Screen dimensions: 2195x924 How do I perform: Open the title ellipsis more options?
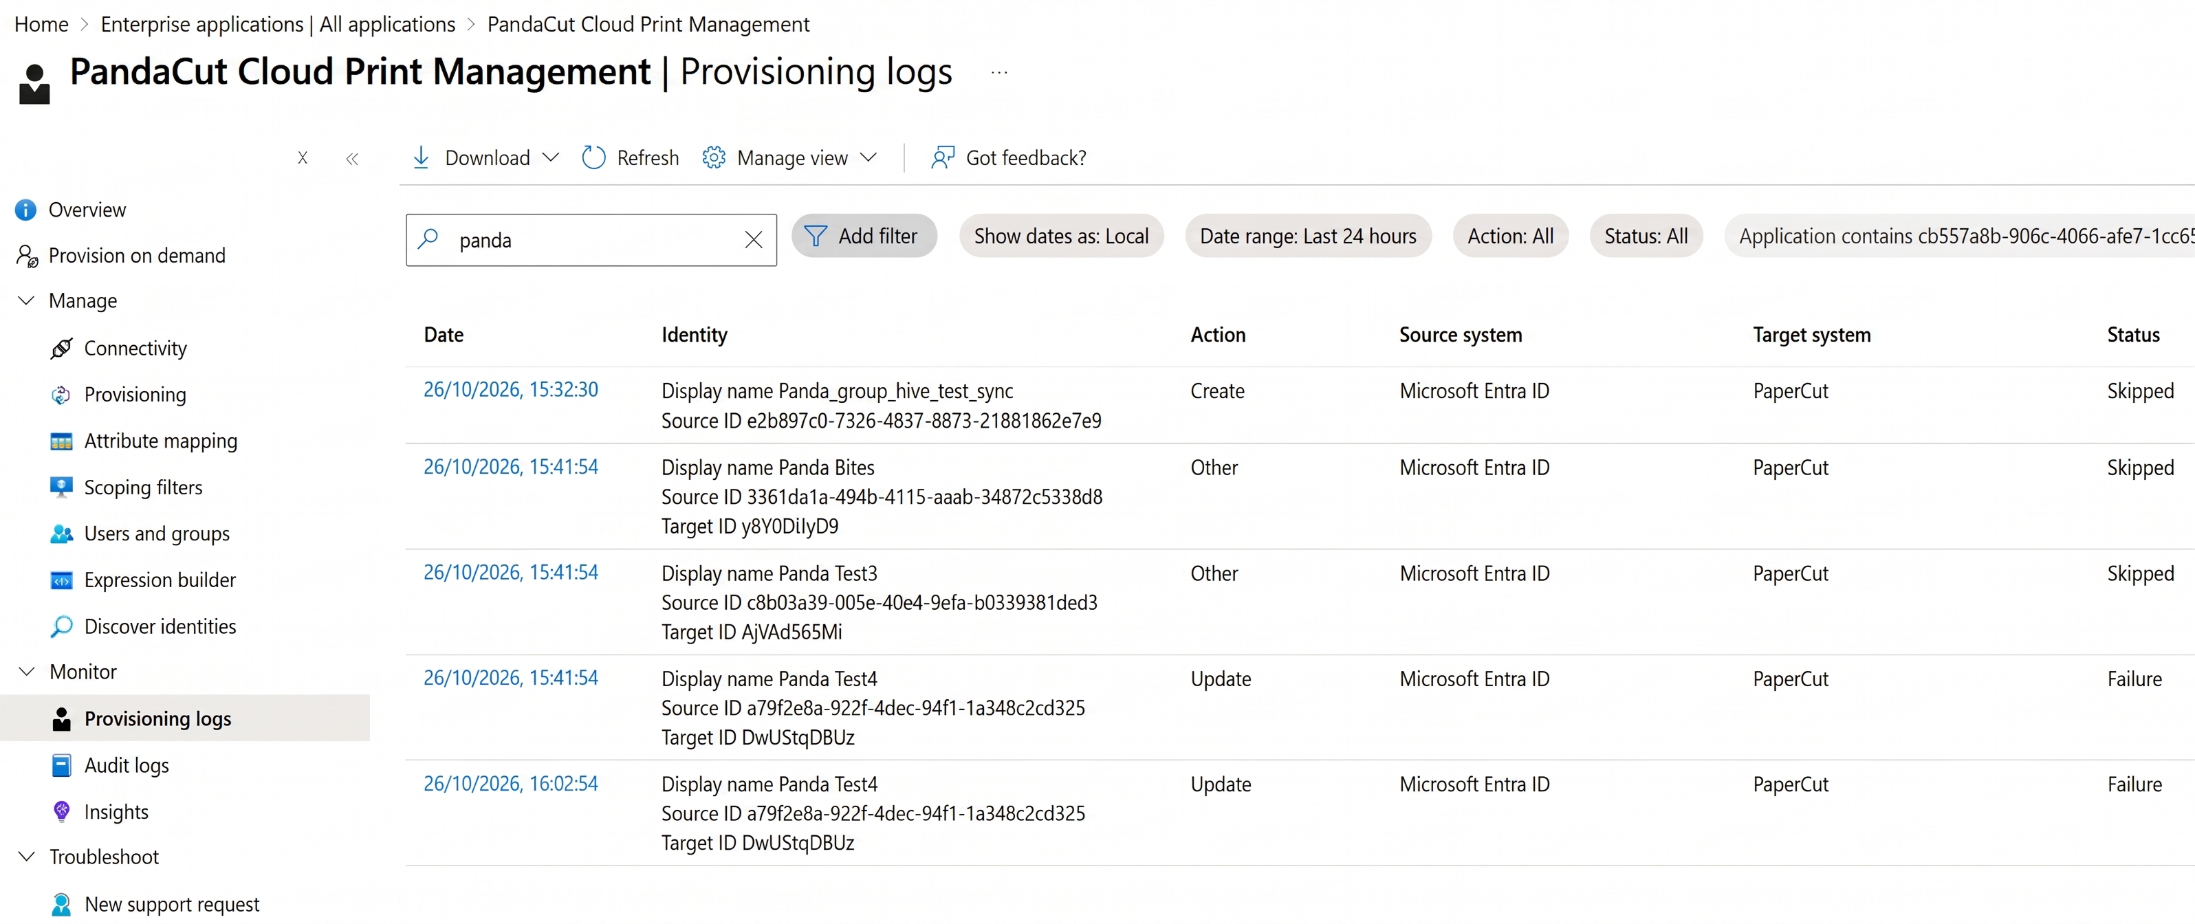1000,72
